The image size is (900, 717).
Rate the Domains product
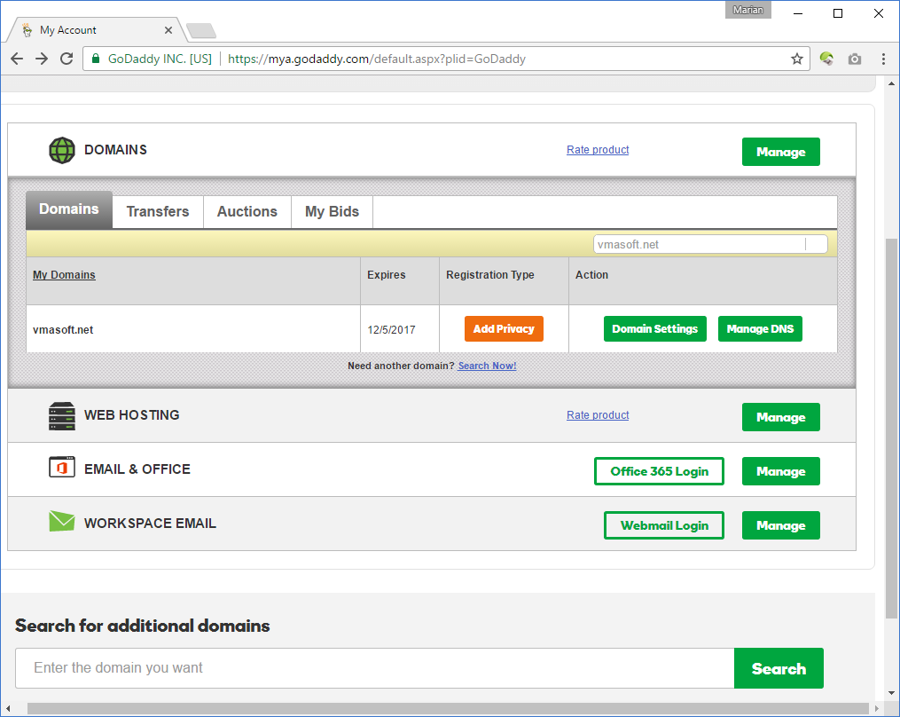(x=598, y=150)
